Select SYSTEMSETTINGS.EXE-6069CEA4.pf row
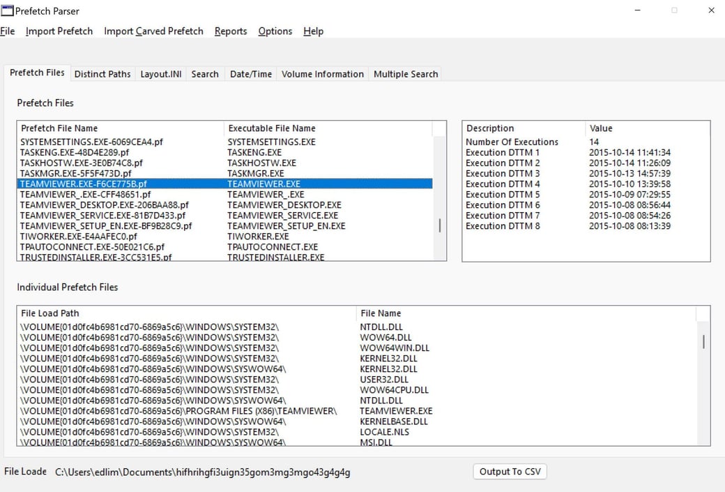 click(224, 142)
